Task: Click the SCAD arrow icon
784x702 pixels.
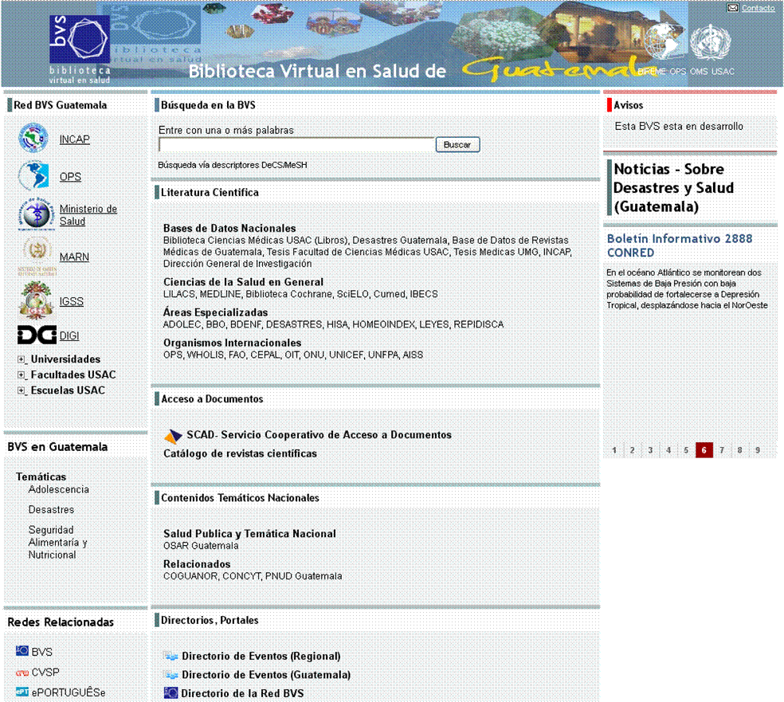Action: point(173,436)
